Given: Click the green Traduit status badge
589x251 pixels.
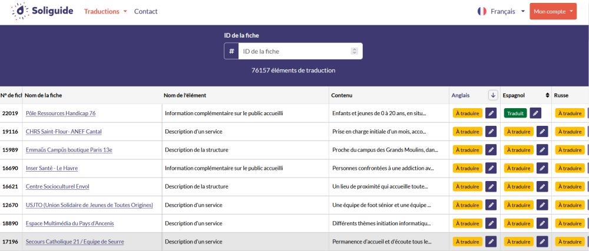Looking at the screenshot, I should pyautogui.click(x=515, y=113).
